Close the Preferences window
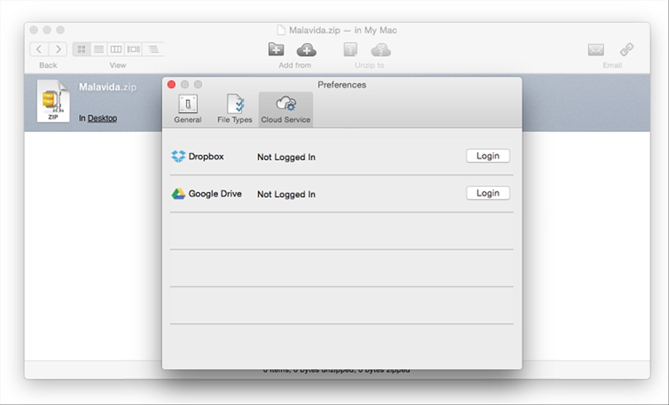 171,85
